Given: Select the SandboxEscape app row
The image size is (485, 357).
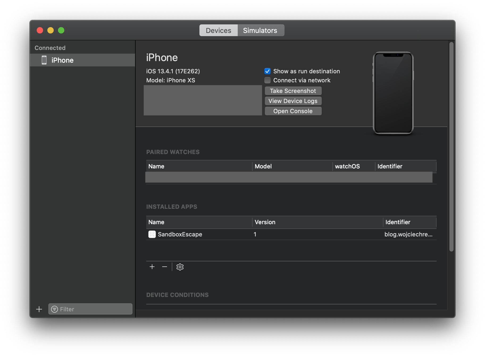Looking at the screenshot, I should [291, 234].
